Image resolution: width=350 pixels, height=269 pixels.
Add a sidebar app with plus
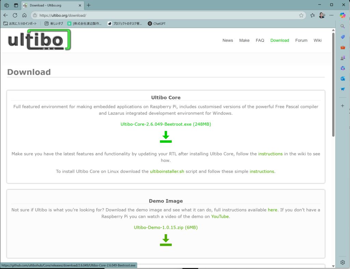[x=342, y=105]
